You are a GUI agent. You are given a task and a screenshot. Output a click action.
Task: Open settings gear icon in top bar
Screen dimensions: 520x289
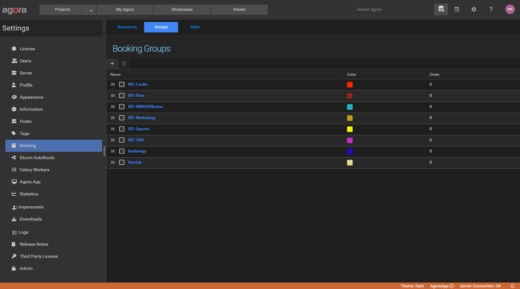[474, 9]
